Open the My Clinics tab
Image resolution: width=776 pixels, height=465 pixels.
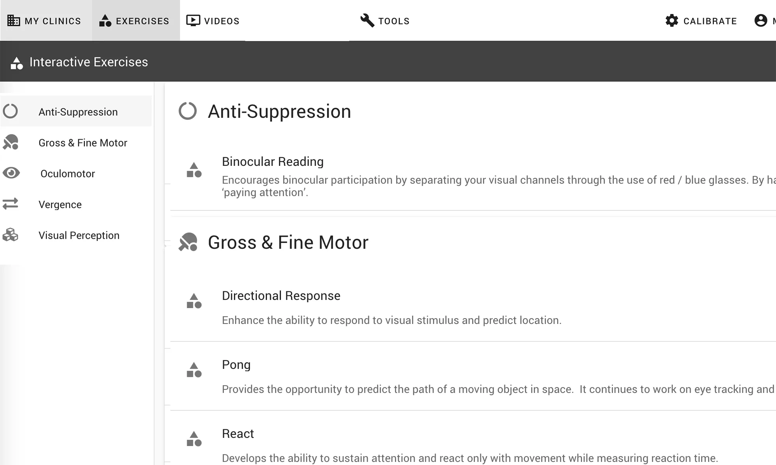pos(45,21)
